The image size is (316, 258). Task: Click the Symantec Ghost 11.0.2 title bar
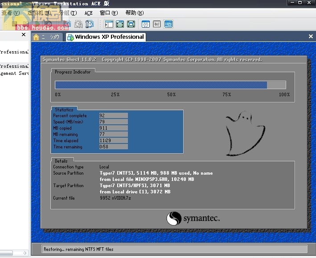tap(174, 59)
